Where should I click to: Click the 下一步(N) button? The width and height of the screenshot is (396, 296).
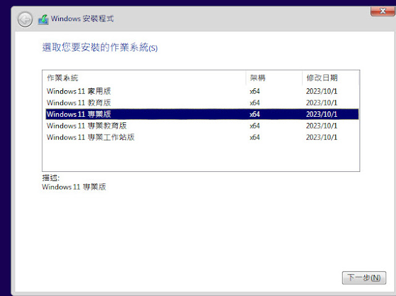tap(364, 277)
